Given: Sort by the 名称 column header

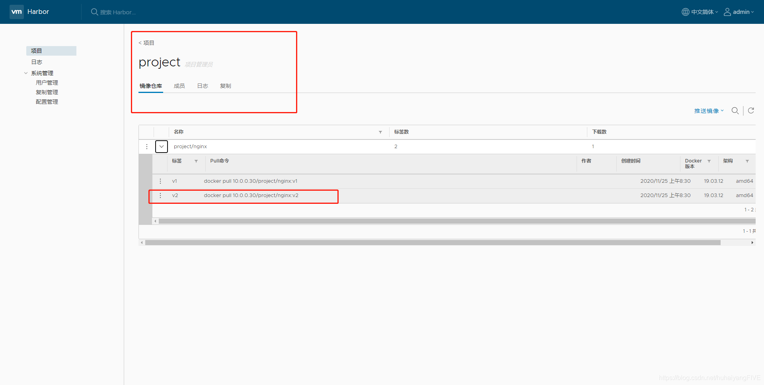Looking at the screenshot, I should tap(179, 132).
